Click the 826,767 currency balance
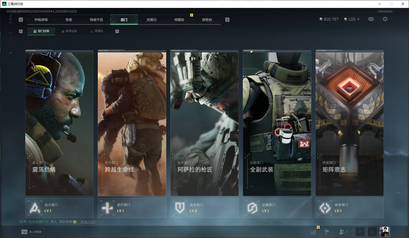 click(x=331, y=19)
